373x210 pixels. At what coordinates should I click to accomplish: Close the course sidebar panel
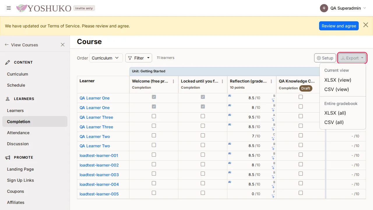[63, 45]
